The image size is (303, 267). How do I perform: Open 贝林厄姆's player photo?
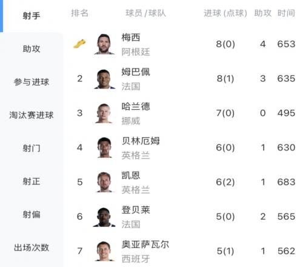[x=104, y=147]
